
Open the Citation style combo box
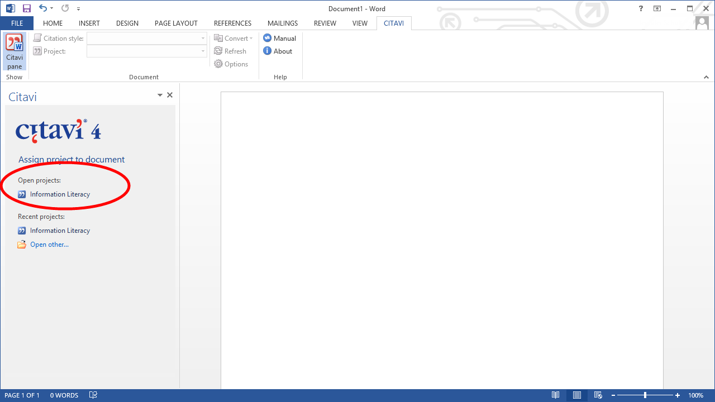[x=147, y=39]
